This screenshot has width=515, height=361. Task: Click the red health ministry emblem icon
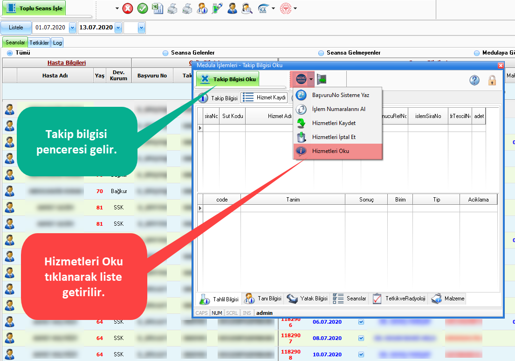pyautogui.click(x=286, y=8)
